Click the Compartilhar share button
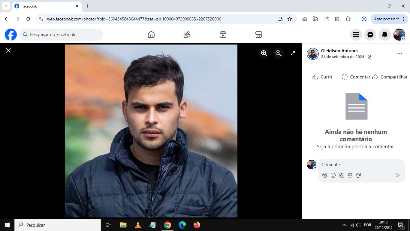The height and width of the screenshot is (231, 410). coord(390,77)
